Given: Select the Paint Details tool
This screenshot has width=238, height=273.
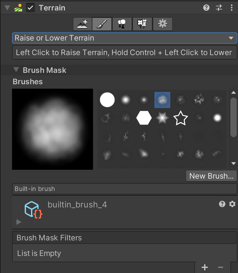Looking at the screenshot, I should point(142,24).
